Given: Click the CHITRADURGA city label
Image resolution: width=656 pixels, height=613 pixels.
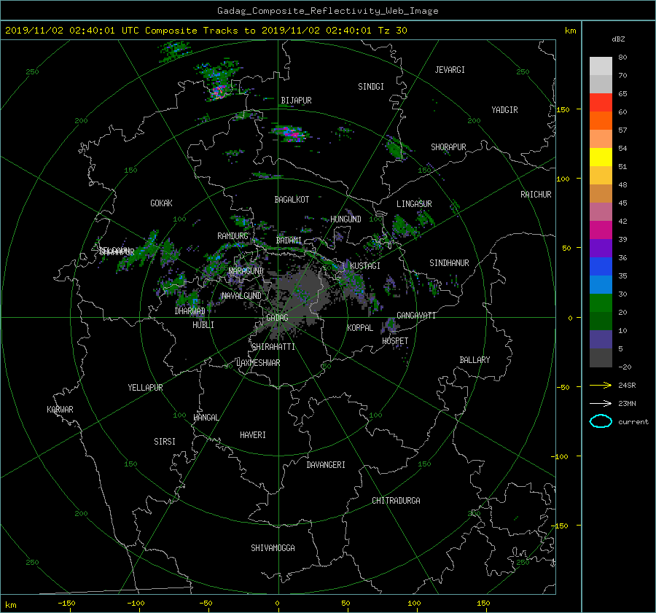Looking at the screenshot, I should (x=396, y=501).
